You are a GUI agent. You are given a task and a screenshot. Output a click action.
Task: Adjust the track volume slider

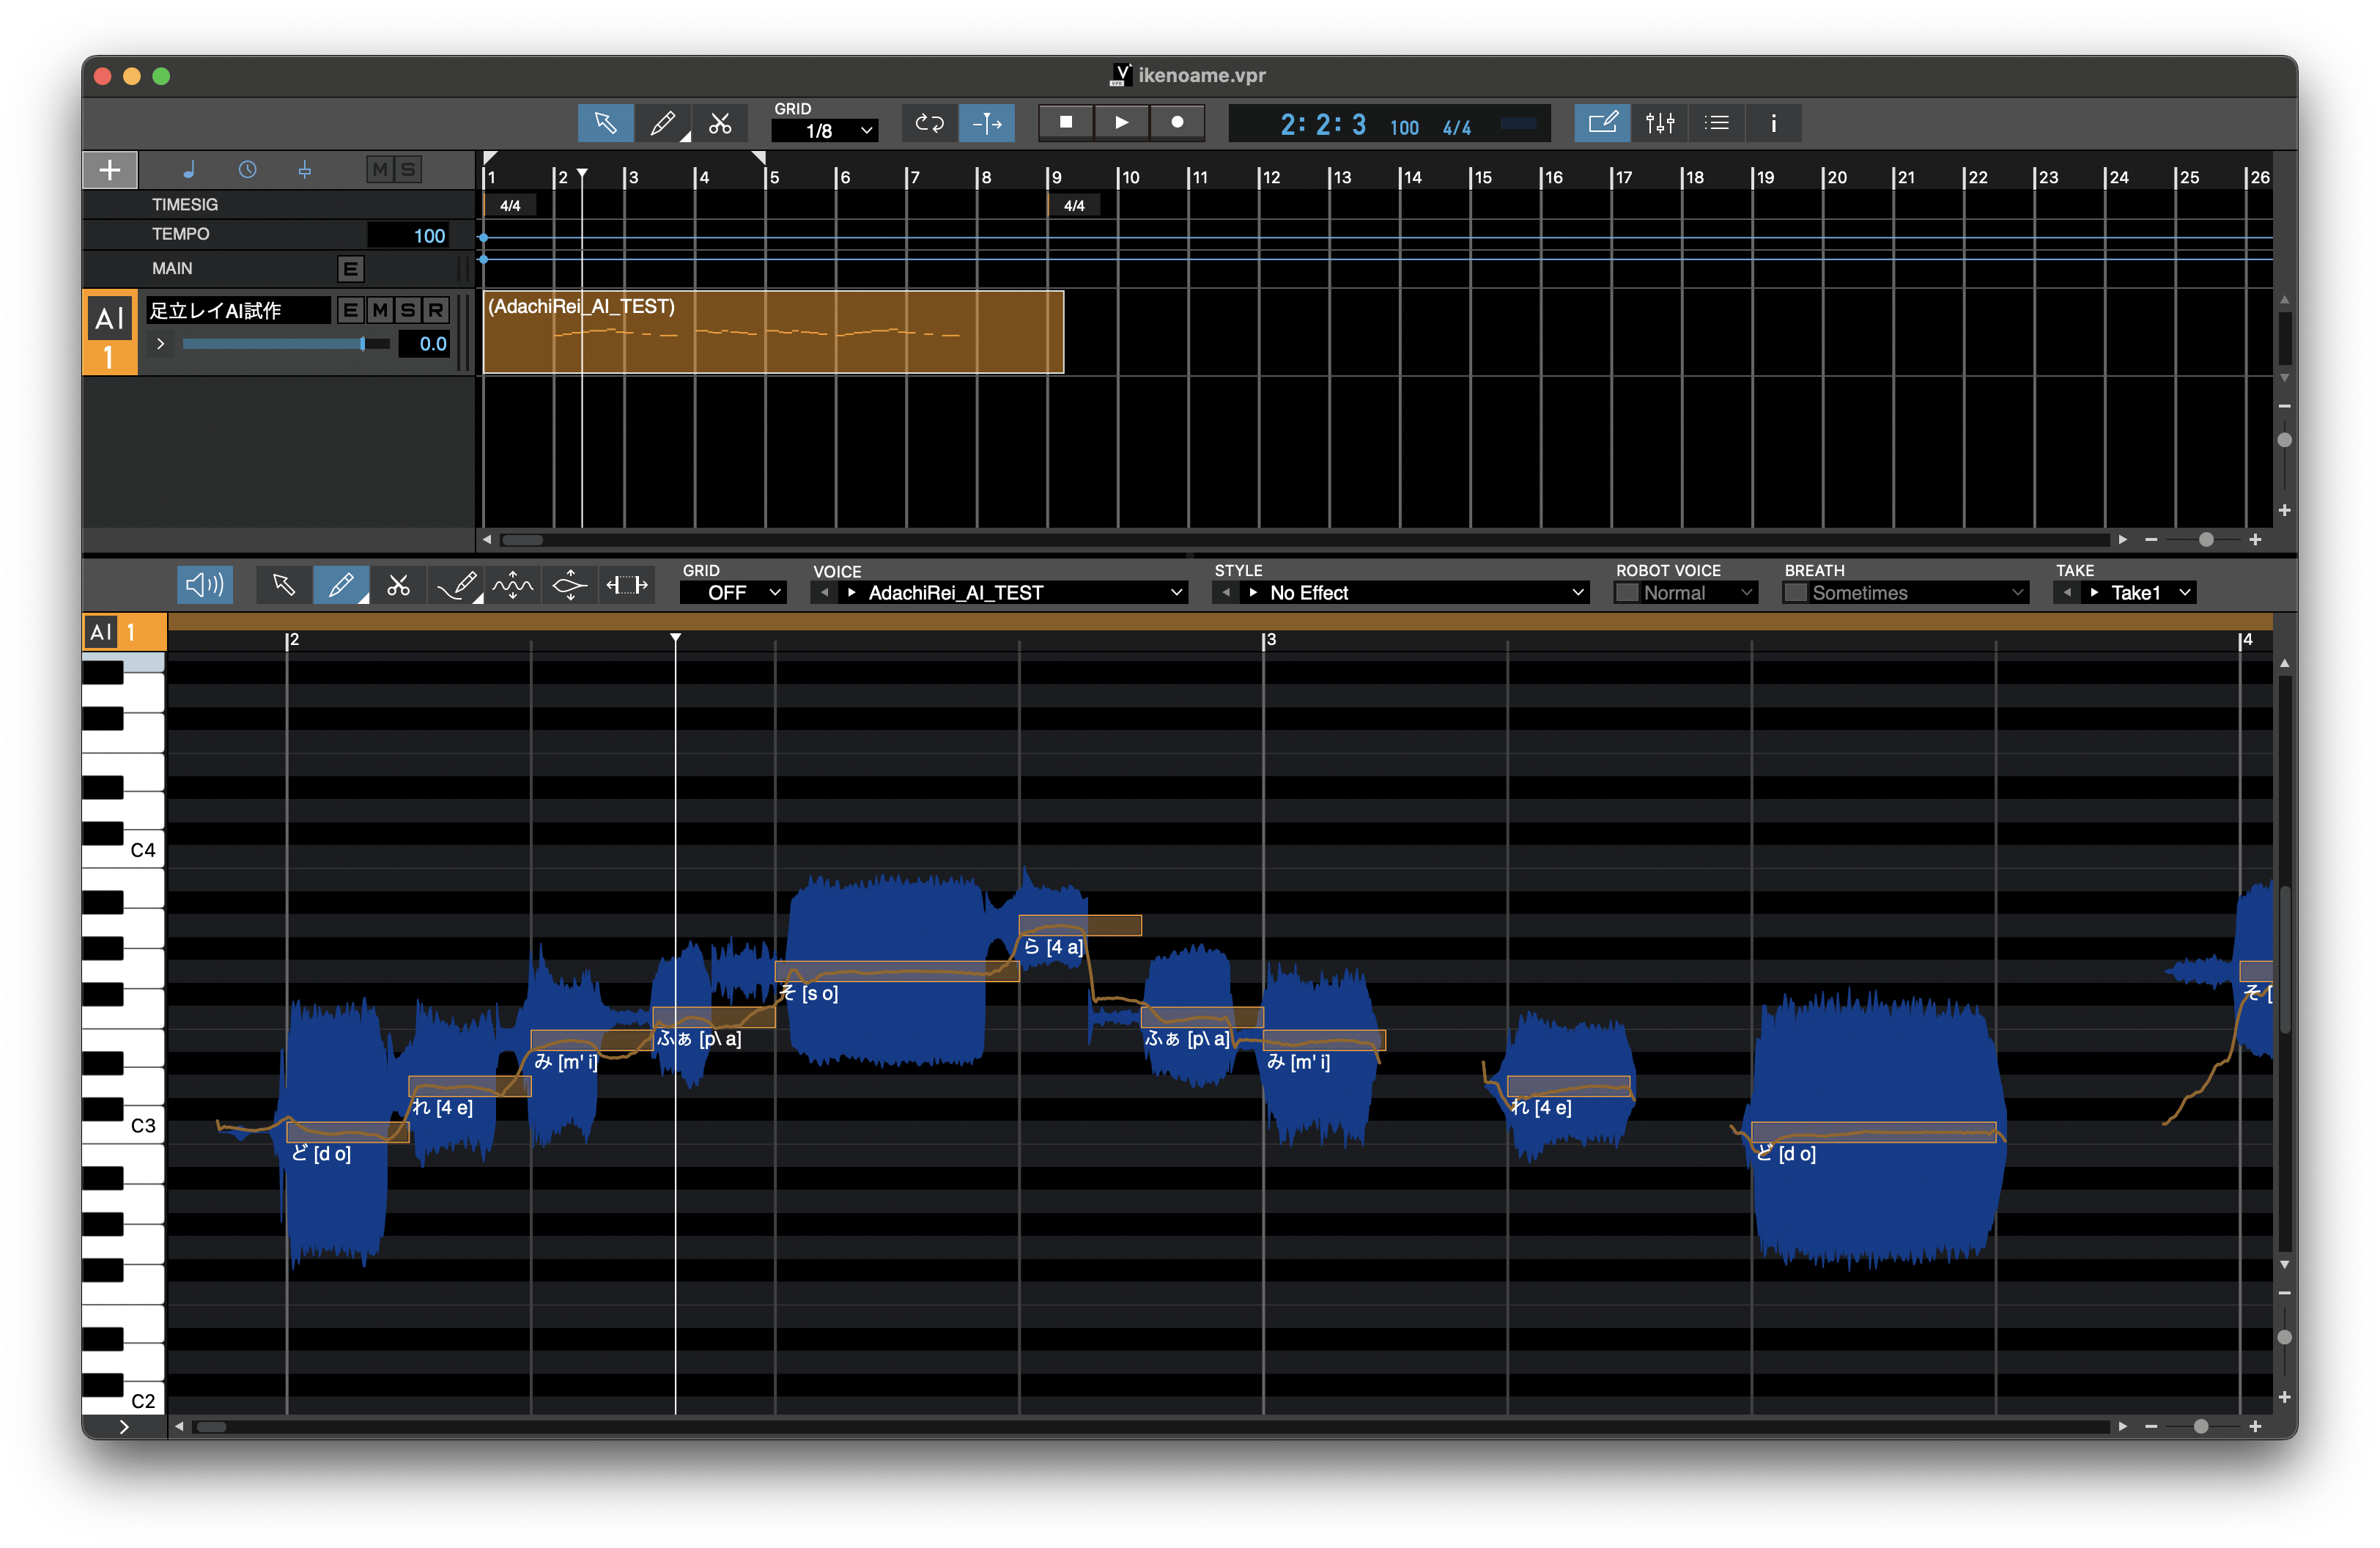coord(362,344)
